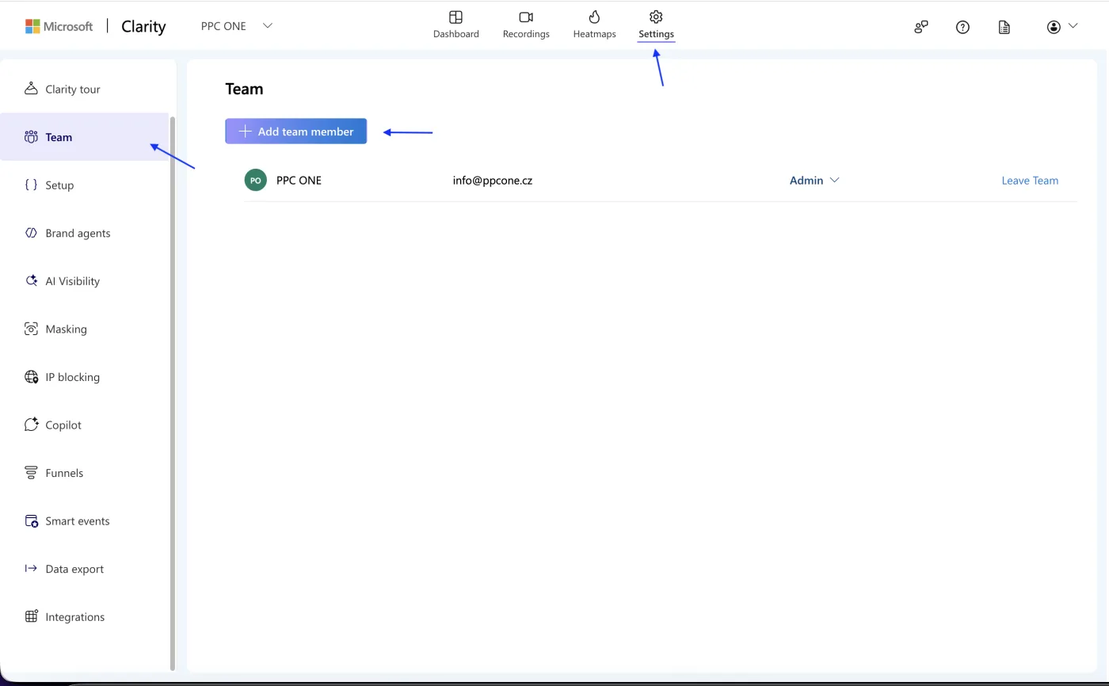Click the Integrations grid icon
1109x686 pixels.
(31, 616)
